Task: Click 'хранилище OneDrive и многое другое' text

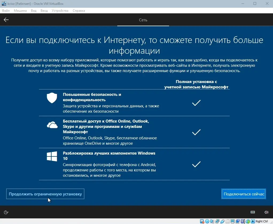Action: pyautogui.click(x=98, y=143)
